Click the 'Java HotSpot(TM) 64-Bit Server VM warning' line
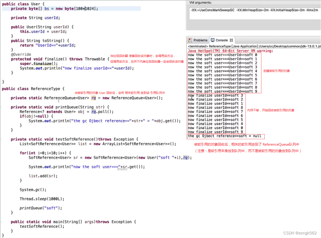Image resolution: width=321 pixels, height=238 pixels. [x=230, y=51]
